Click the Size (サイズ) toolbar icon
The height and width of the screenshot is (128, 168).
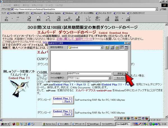(98, 19)
